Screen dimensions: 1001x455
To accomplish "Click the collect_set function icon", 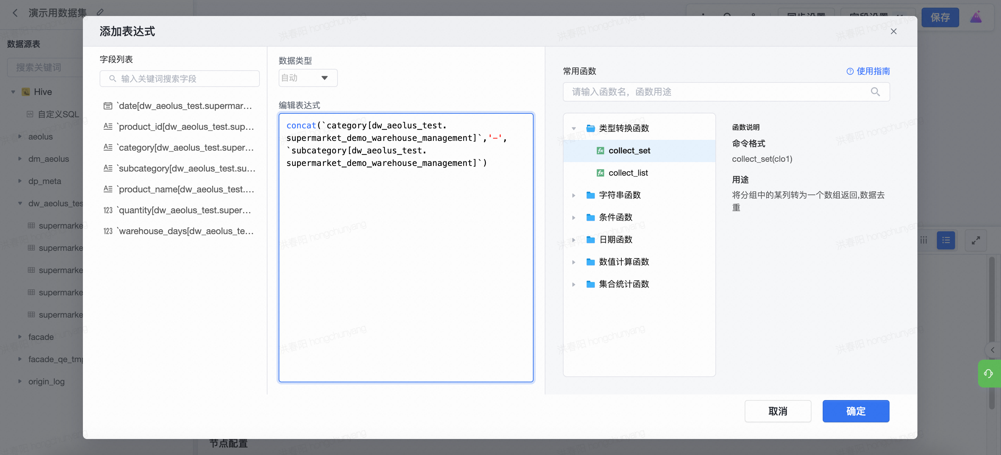I will click(600, 151).
